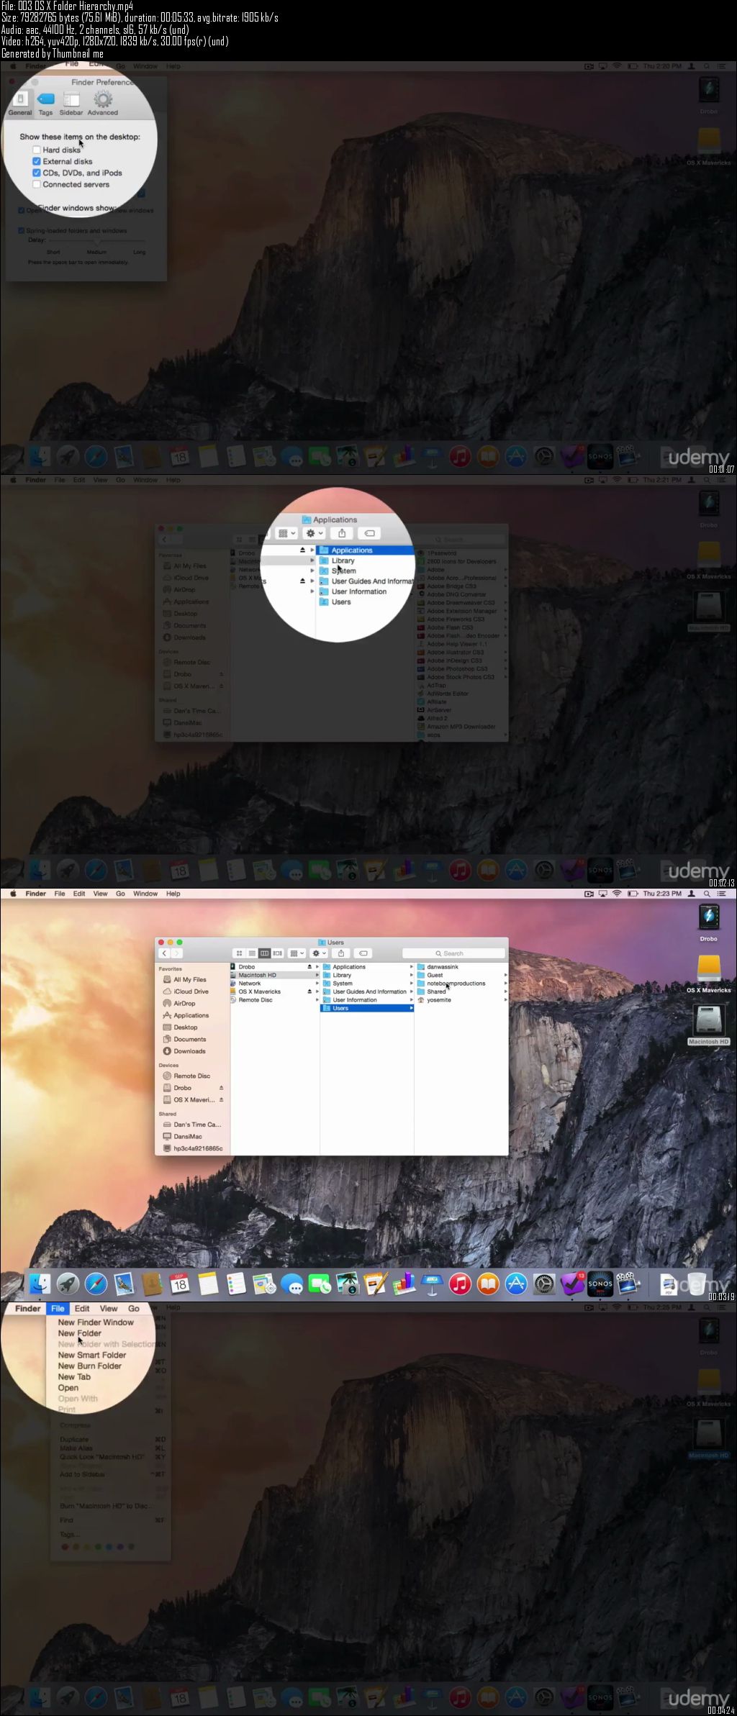Switch Users window to icon view
This screenshot has width=737, height=1716.
coord(239,953)
